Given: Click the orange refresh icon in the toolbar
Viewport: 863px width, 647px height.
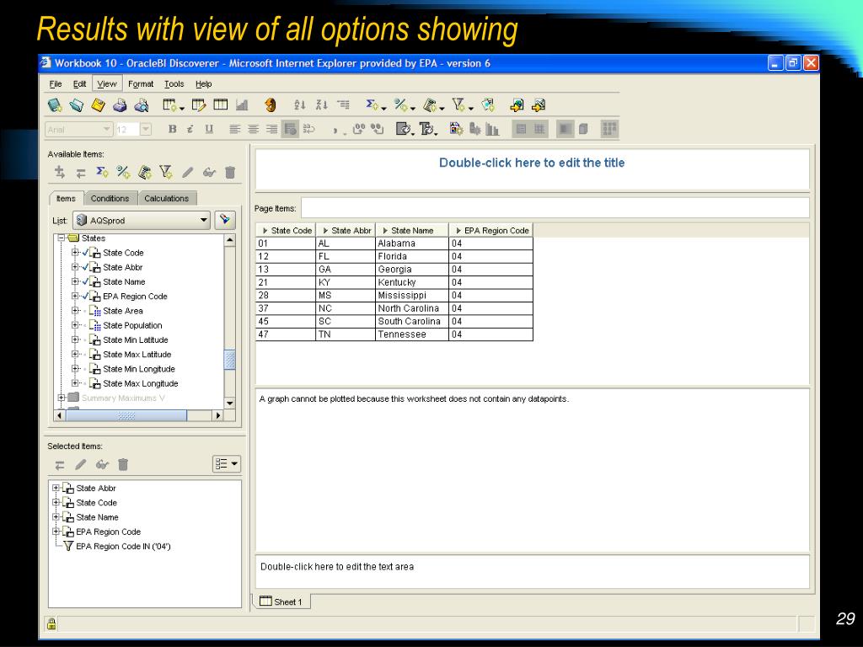Looking at the screenshot, I should pyautogui.click(x=271, y=105).
